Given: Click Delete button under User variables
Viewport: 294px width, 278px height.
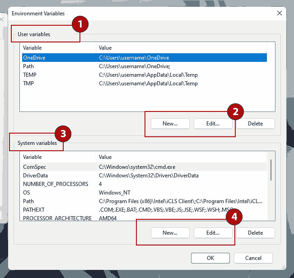Looking at the screenshot, I should [x=255, y=123].
